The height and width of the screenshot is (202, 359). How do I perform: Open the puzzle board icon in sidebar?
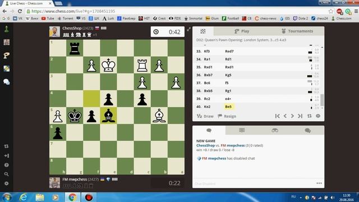6,68
